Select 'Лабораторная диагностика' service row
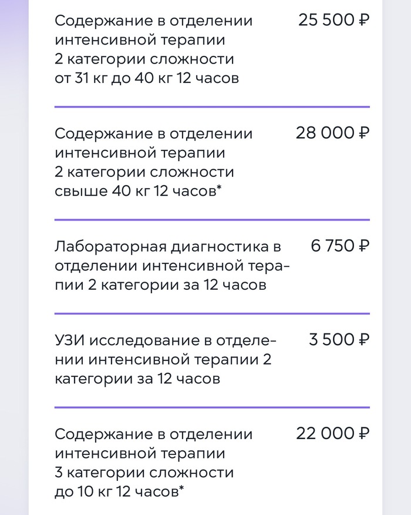The width and height of the screenshot is (411, 515). [171, 265]
